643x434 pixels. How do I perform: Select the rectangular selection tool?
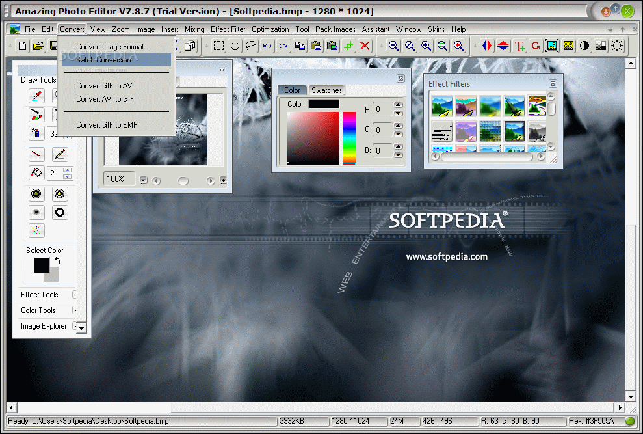tap(219, 46)
